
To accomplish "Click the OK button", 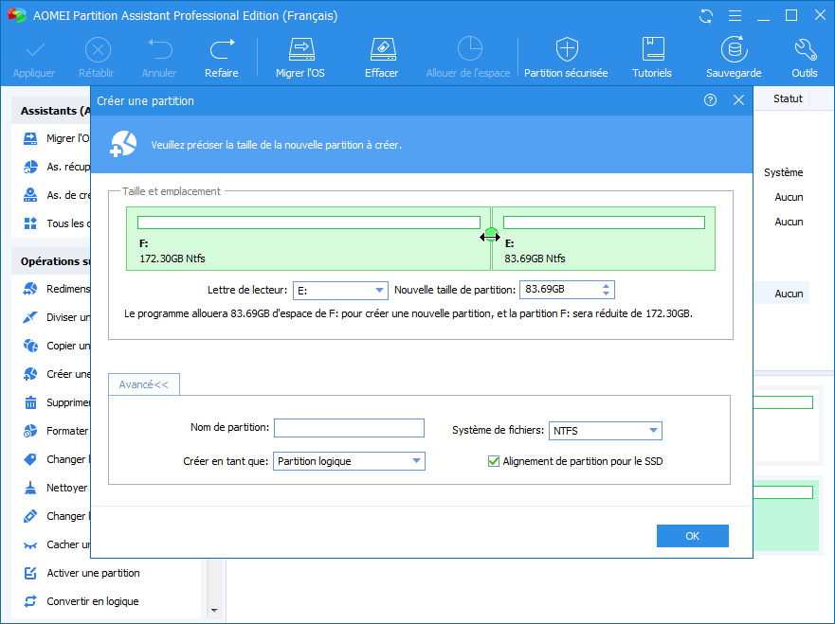I will click(x=692, y=536).
